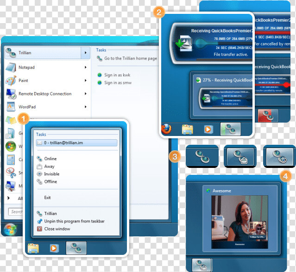Expand the WordPad submenu arrow

point(86,107)
